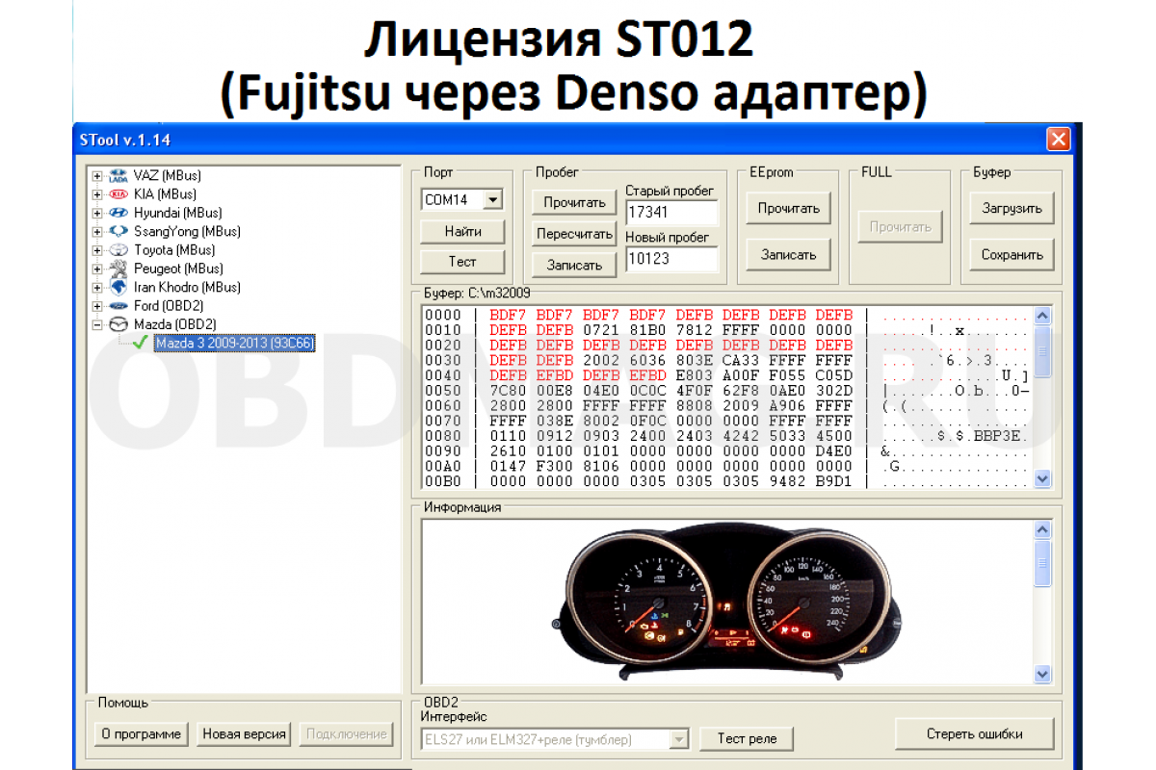Close the STool v.1.14 window
The image size is (1156, 770).
pyautogui.click(x=1059, y=140)
